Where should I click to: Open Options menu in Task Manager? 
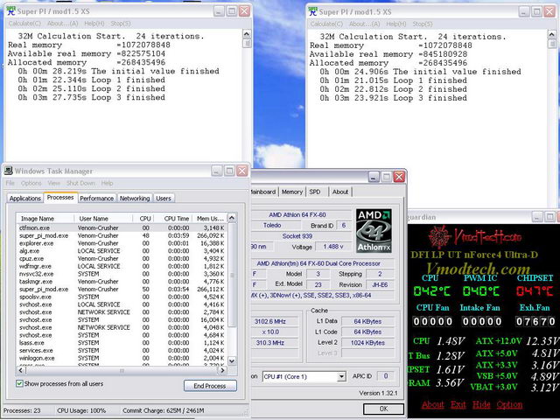pos(31,183)
